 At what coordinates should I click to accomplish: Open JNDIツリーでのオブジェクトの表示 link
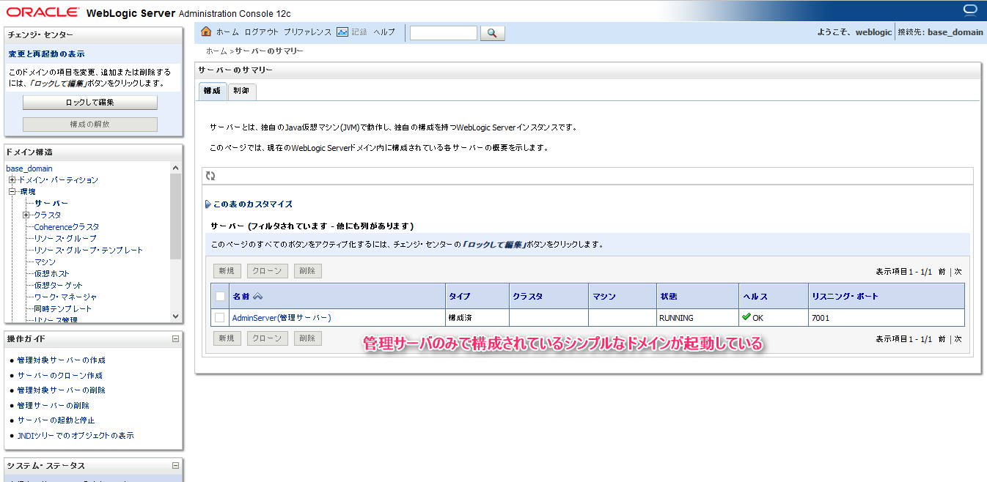click(76, 436)
